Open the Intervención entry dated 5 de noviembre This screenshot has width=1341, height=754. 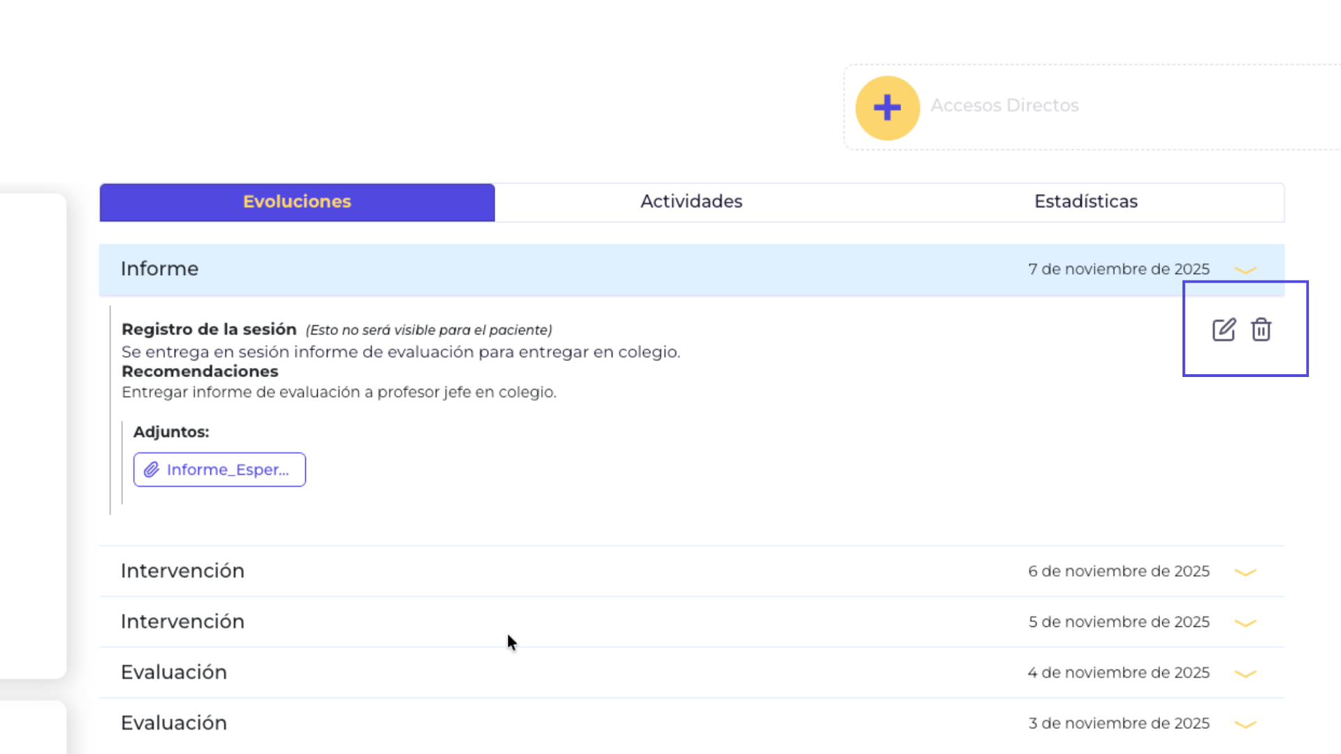(x=182, y=621)
